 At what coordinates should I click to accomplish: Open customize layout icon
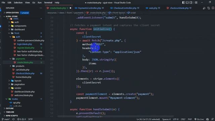click(196, 2)
